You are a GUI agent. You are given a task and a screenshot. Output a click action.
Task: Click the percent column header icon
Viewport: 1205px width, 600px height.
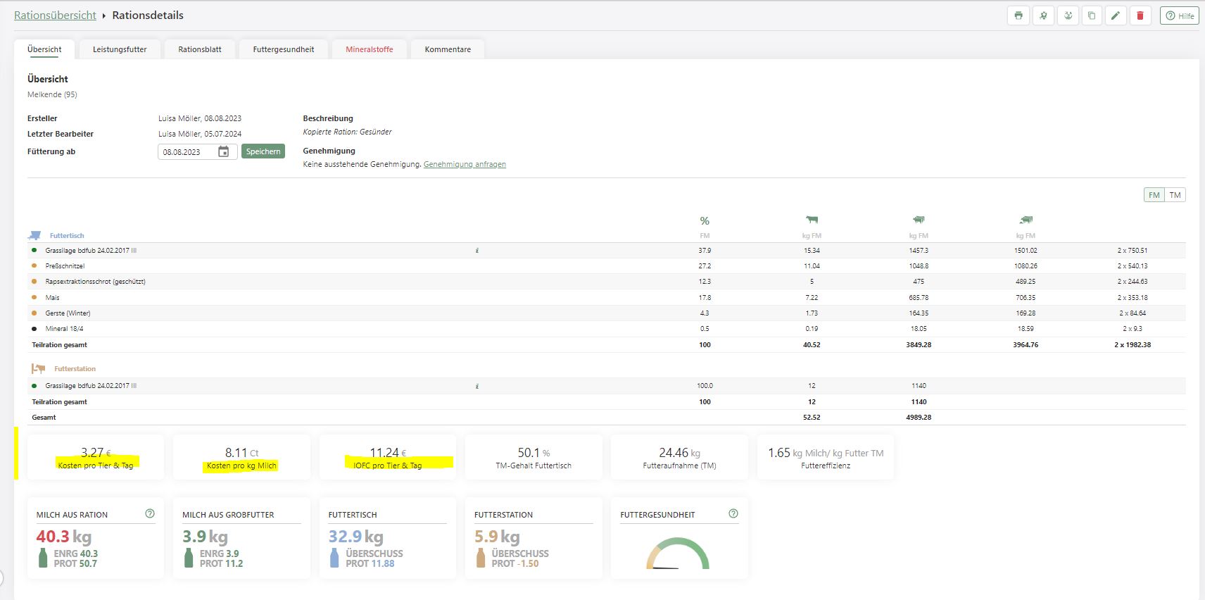705,221
